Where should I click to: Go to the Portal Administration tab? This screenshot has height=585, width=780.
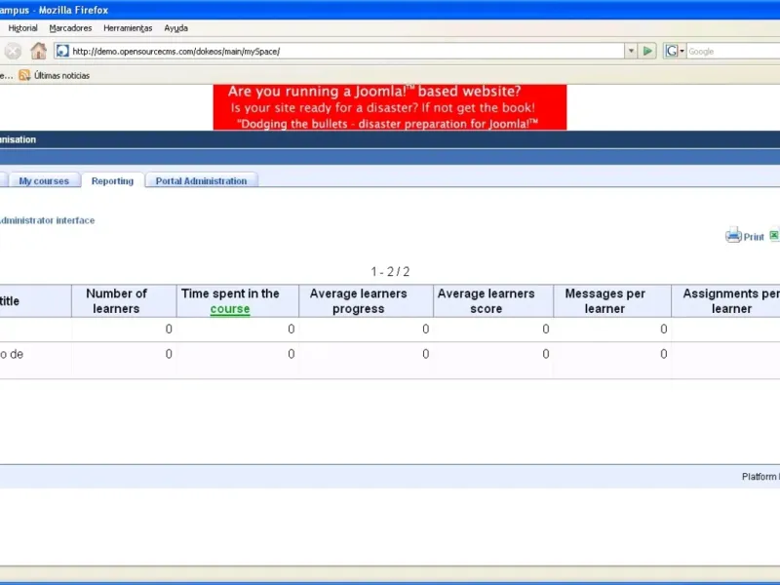202,180
